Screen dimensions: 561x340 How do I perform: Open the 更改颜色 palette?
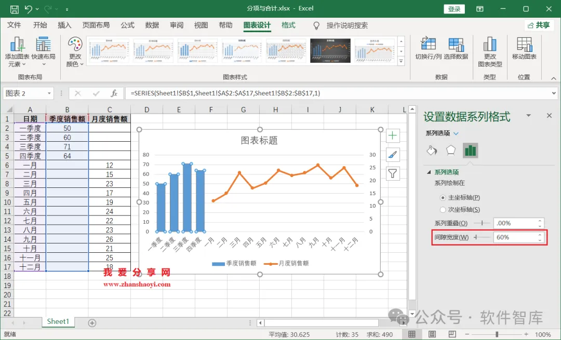tap(75, 52)
